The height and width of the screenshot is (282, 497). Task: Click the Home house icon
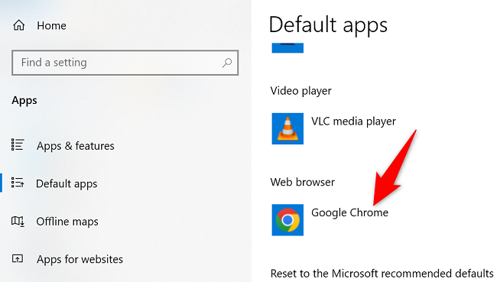click(x=18, y=25)
